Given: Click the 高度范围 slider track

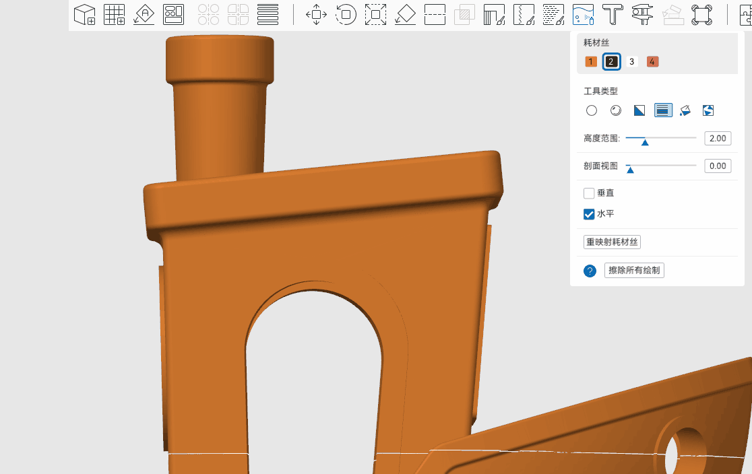Looking at the screenshot, I should pos(661,138).
